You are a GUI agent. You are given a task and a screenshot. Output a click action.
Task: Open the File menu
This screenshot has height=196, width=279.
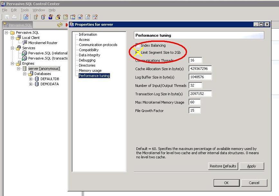coord(5,10)
